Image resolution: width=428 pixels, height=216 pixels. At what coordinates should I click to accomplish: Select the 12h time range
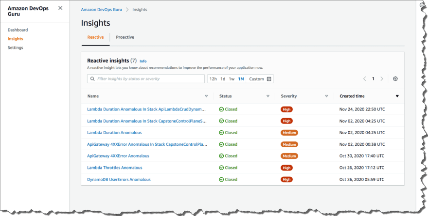213,79
